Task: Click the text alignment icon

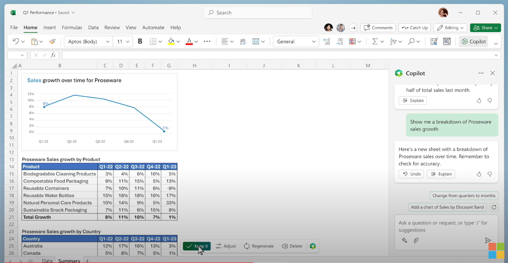Action: tap(225, 41)
